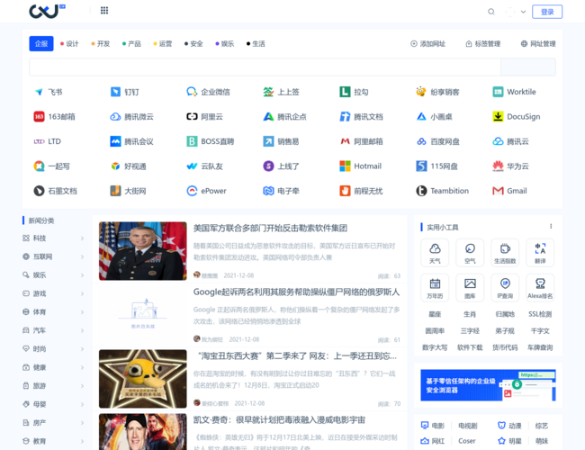Switch to the 运营 tab
Viewport: 585px width, 450px height.
(163, 44)
